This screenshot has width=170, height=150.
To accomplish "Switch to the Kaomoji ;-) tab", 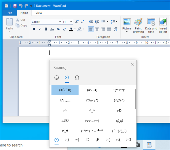I will 67,78.
